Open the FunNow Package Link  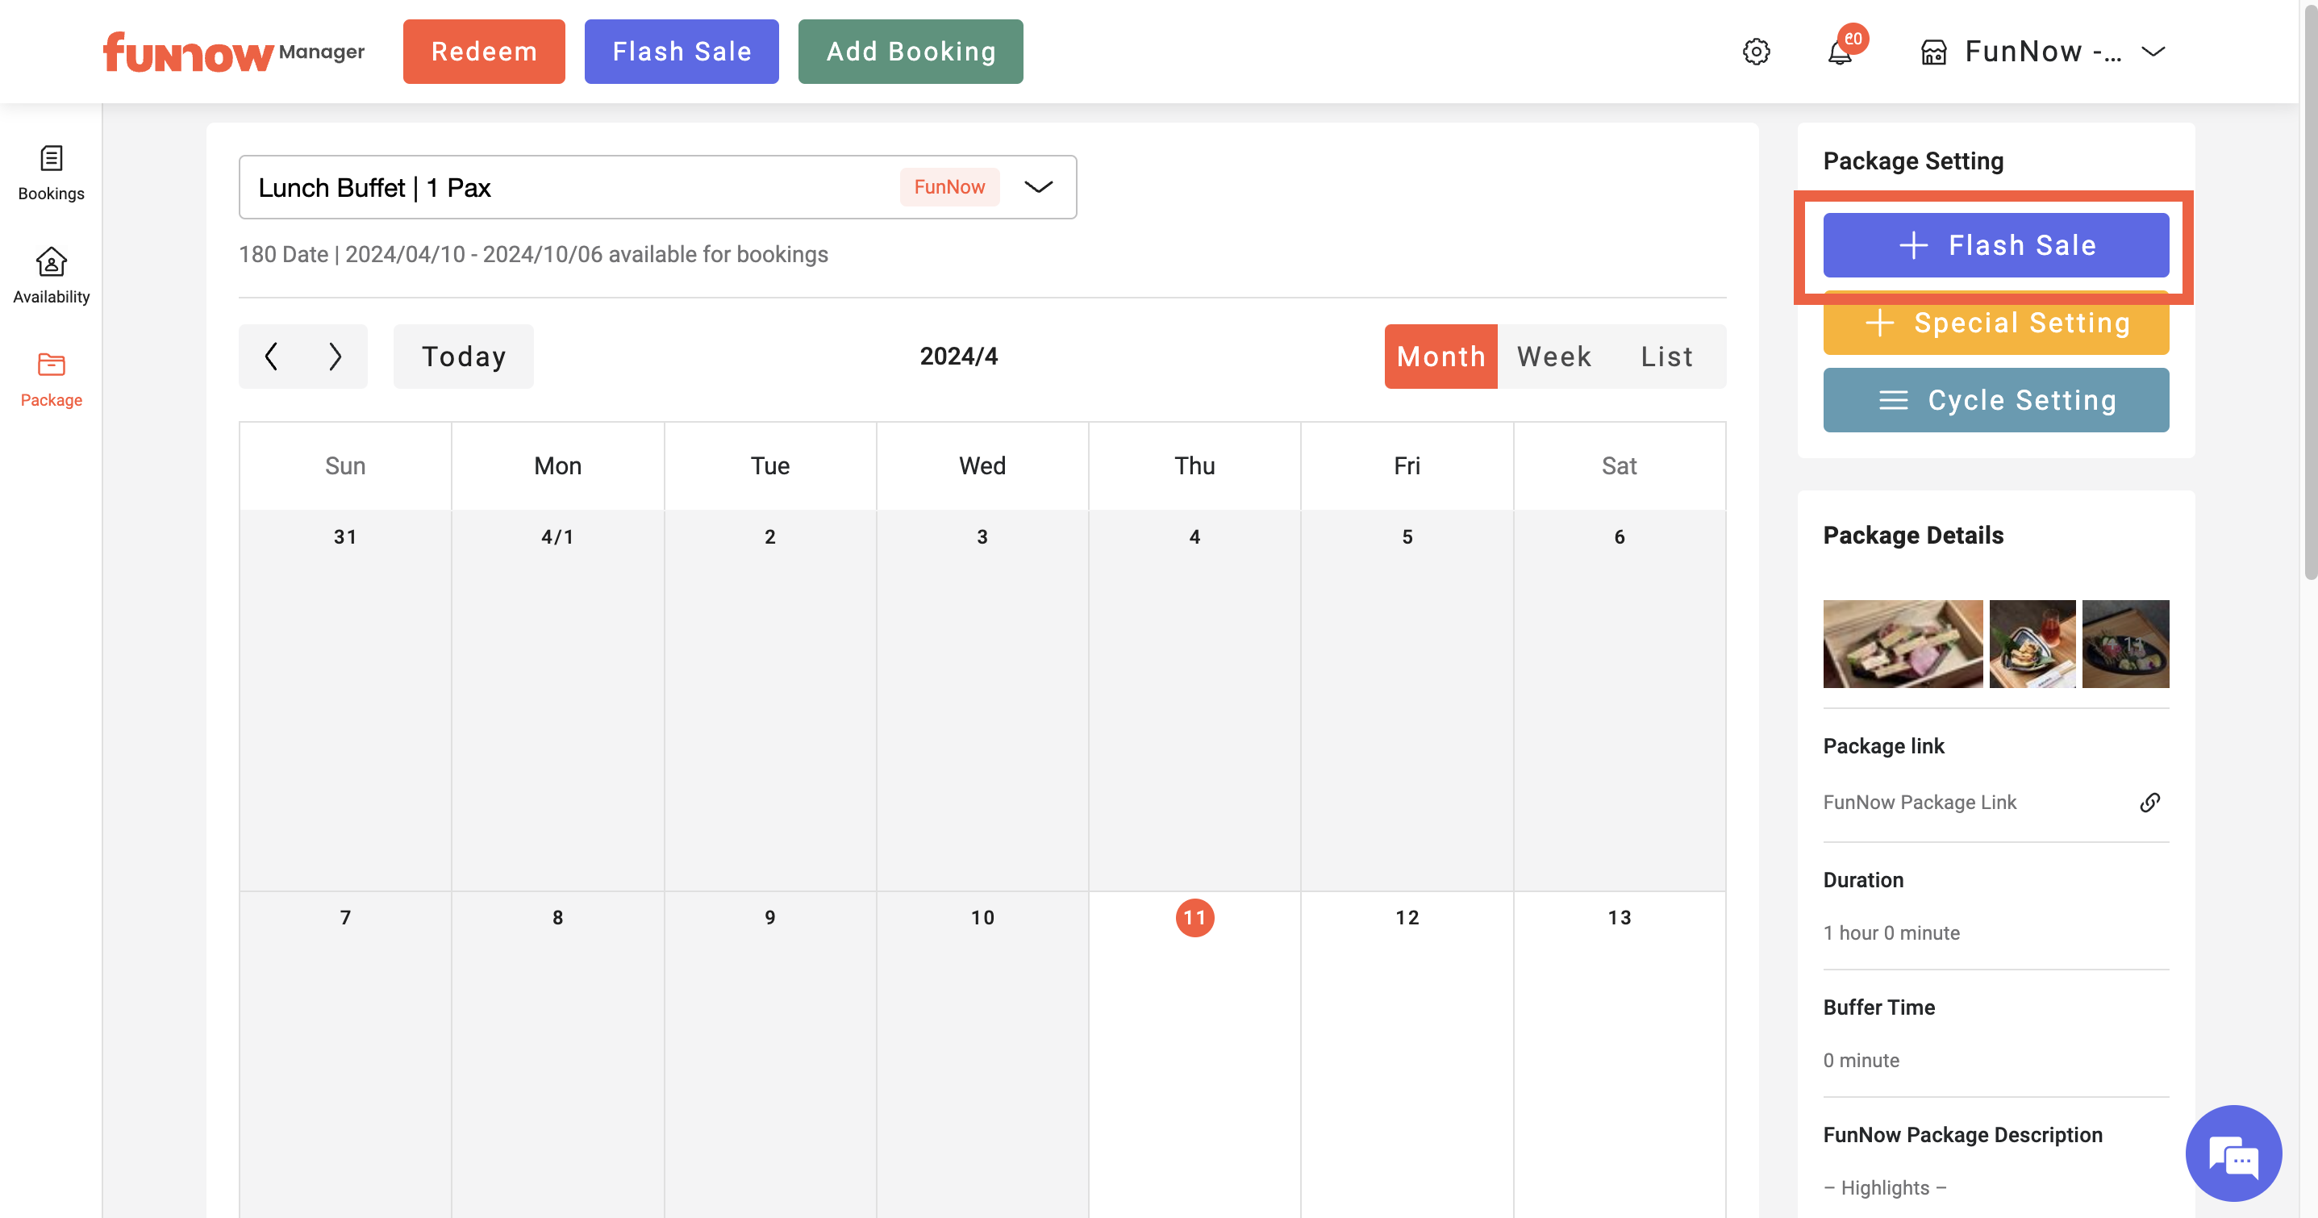tap(1920, 802)
